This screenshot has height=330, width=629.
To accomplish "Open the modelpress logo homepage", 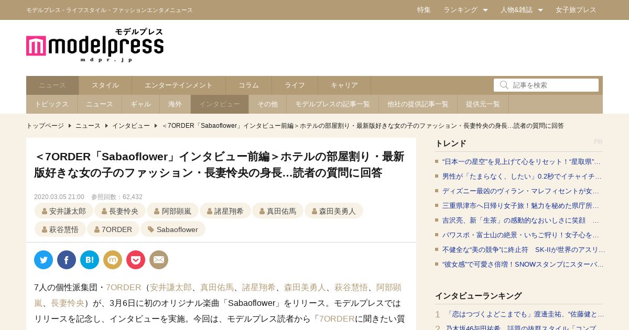I will 95,45.
